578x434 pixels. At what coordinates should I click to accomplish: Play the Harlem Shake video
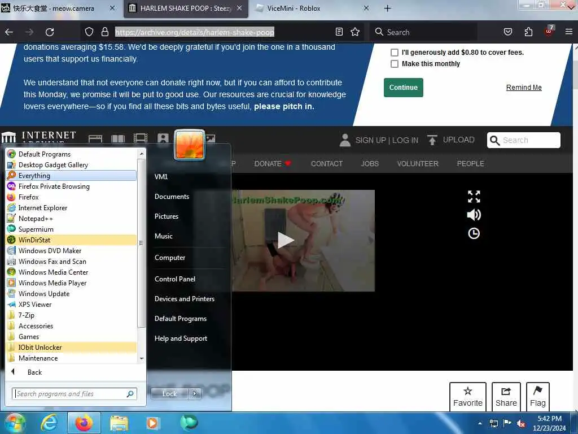(x=285, y=240)
